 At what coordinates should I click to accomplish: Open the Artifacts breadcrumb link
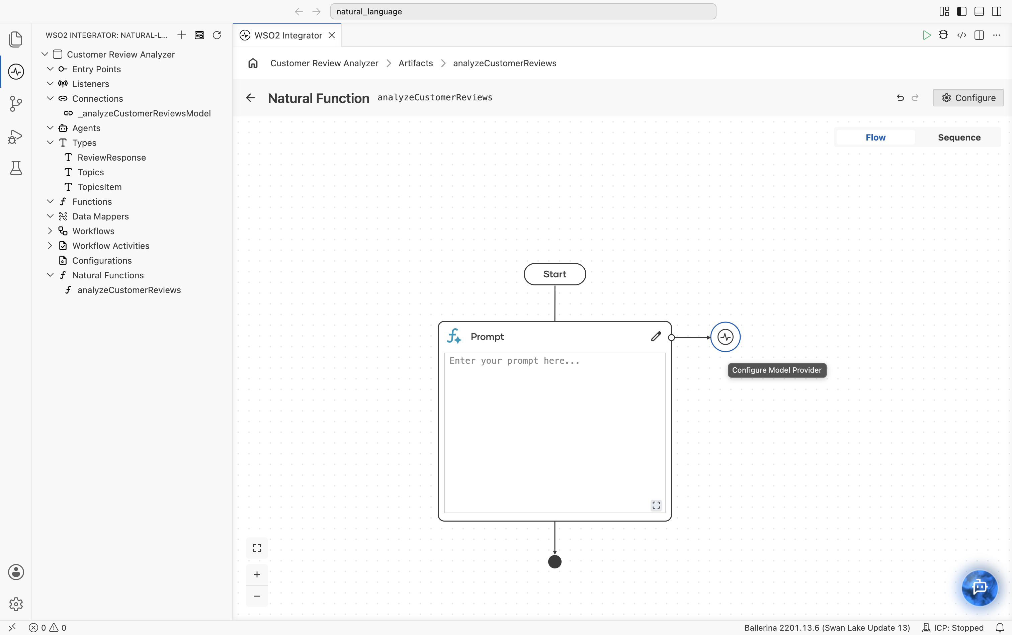(x=415, y=63)
